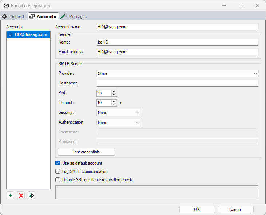This screenshot has width=266, height=215.
Task: Increase timeout value with up arrow
Action: [114, 101]
